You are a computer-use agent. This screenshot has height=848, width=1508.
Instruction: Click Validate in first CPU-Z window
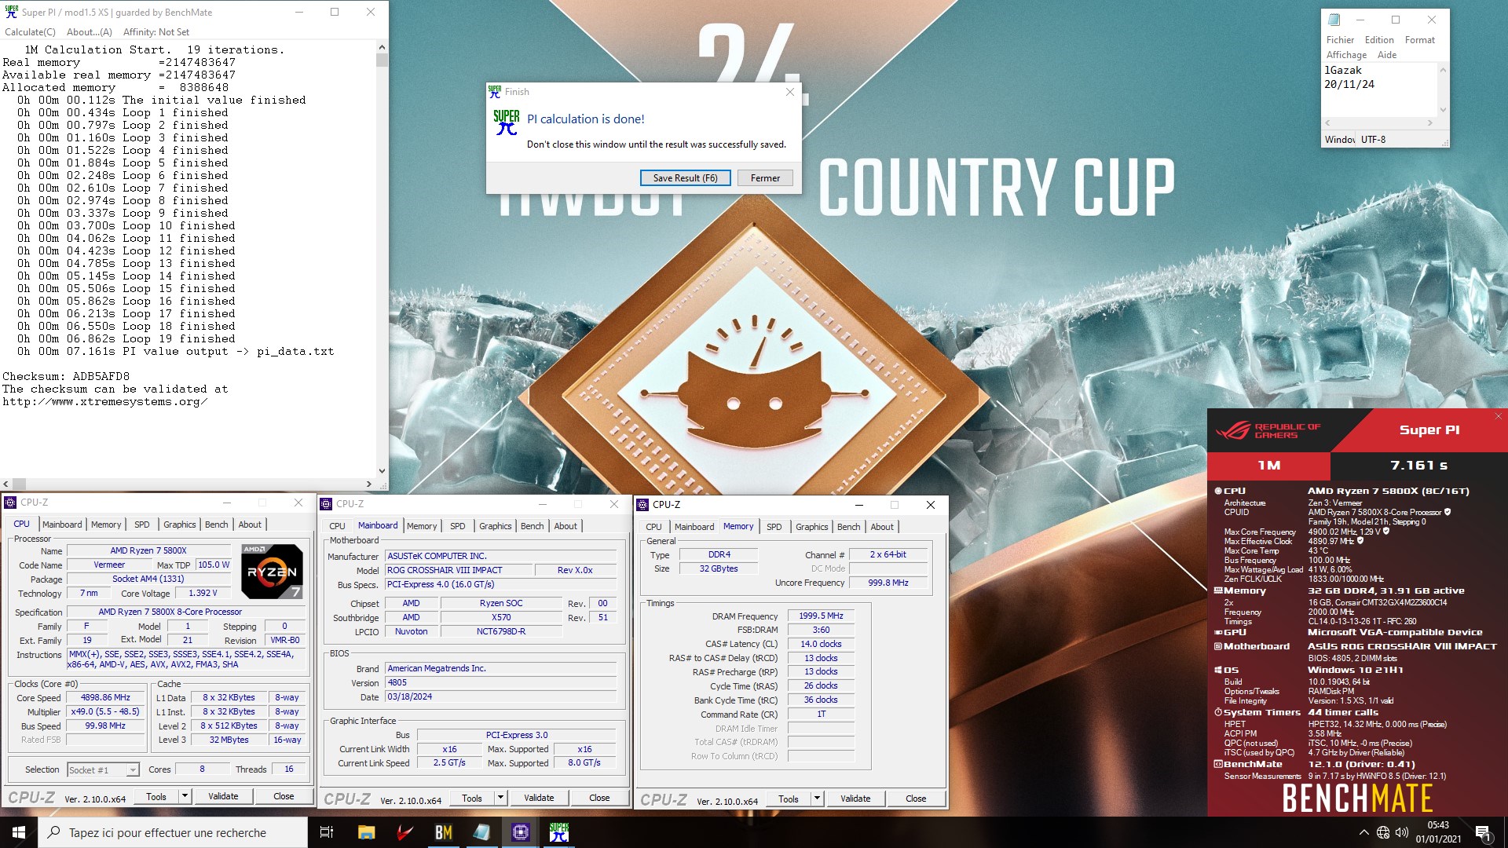click(x=223, y=796)
